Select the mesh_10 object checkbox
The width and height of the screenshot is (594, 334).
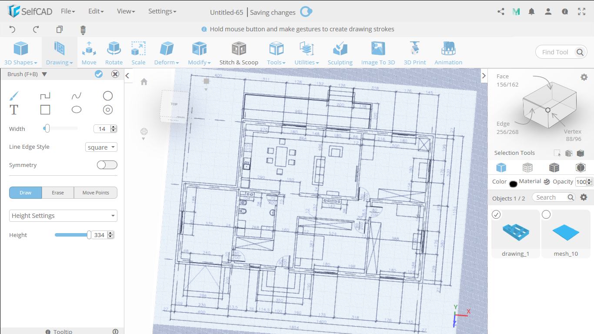tap(546, 215)
